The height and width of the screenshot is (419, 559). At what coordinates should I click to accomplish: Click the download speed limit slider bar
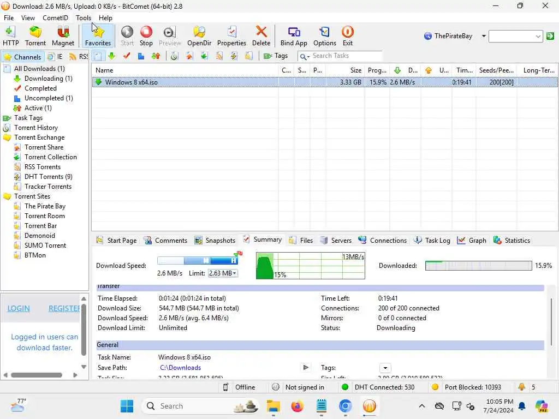tap(198, 260)
